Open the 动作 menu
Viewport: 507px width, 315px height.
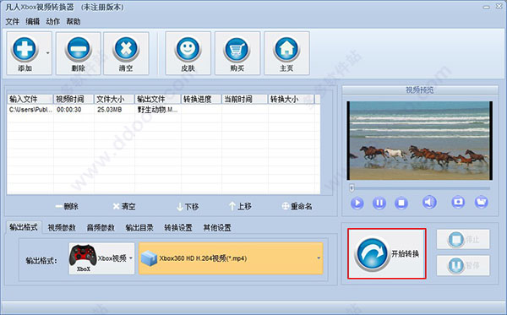53,22
